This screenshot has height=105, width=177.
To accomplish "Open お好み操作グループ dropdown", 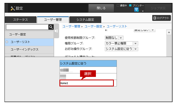I will tap(122, 49).
